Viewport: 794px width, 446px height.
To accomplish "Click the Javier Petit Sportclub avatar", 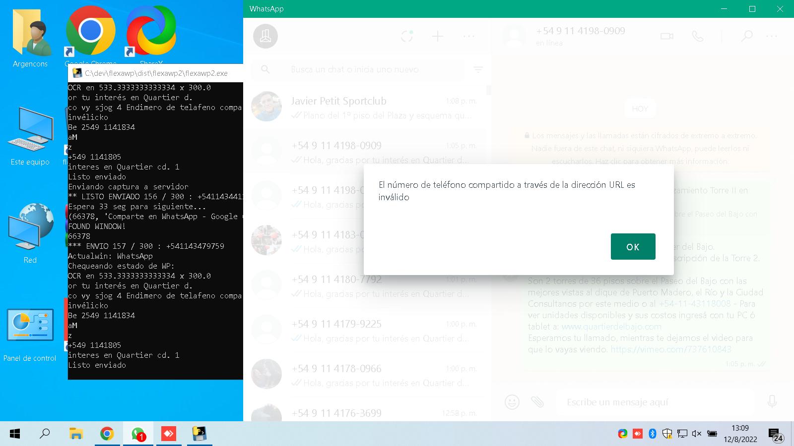I will click(x=266, y=106).
